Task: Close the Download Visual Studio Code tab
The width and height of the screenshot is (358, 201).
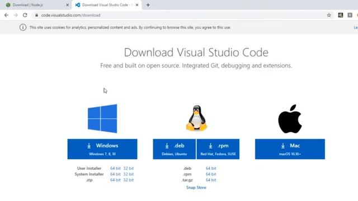Action: coord(137,5)
